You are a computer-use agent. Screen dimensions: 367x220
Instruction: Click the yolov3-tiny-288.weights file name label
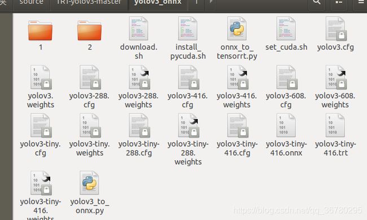point(188,153)
